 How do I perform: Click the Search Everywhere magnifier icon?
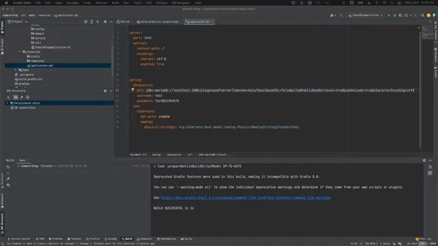(x=422, y=15)
